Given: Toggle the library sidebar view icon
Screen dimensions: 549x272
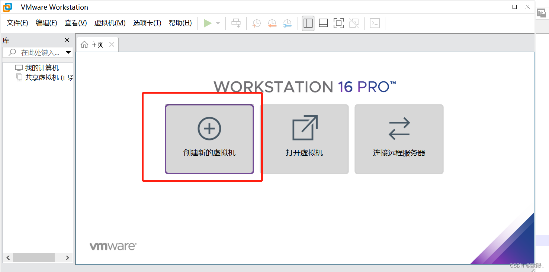Looking at the screenshot, I should pos(308,23).
